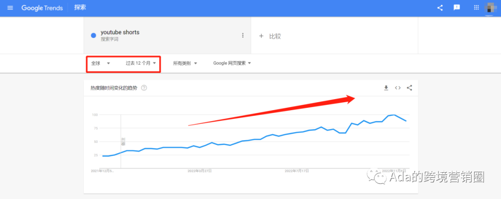The image size is (501, 199).
Task: Click the 备注 marker on chart
Action: coord(123,142)
